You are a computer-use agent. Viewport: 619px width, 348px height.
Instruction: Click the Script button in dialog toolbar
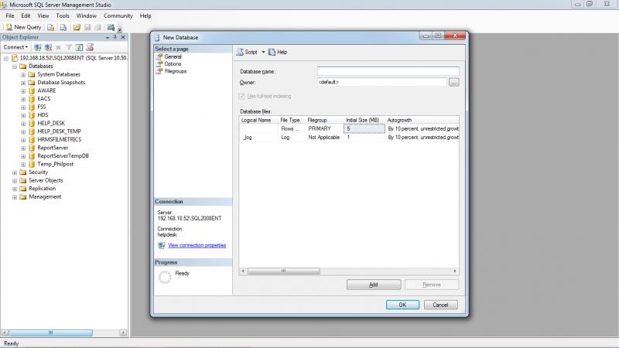coord(247,52)
